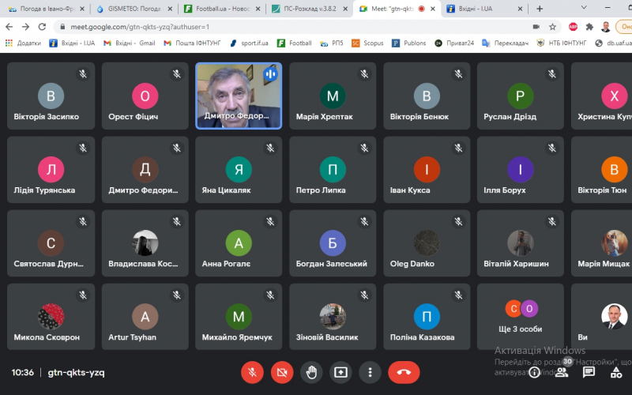The image size is (632, 395).
Task: Switch to ПС-Розклад v.3.8.2 browser tab
Action: pos(310,9)
